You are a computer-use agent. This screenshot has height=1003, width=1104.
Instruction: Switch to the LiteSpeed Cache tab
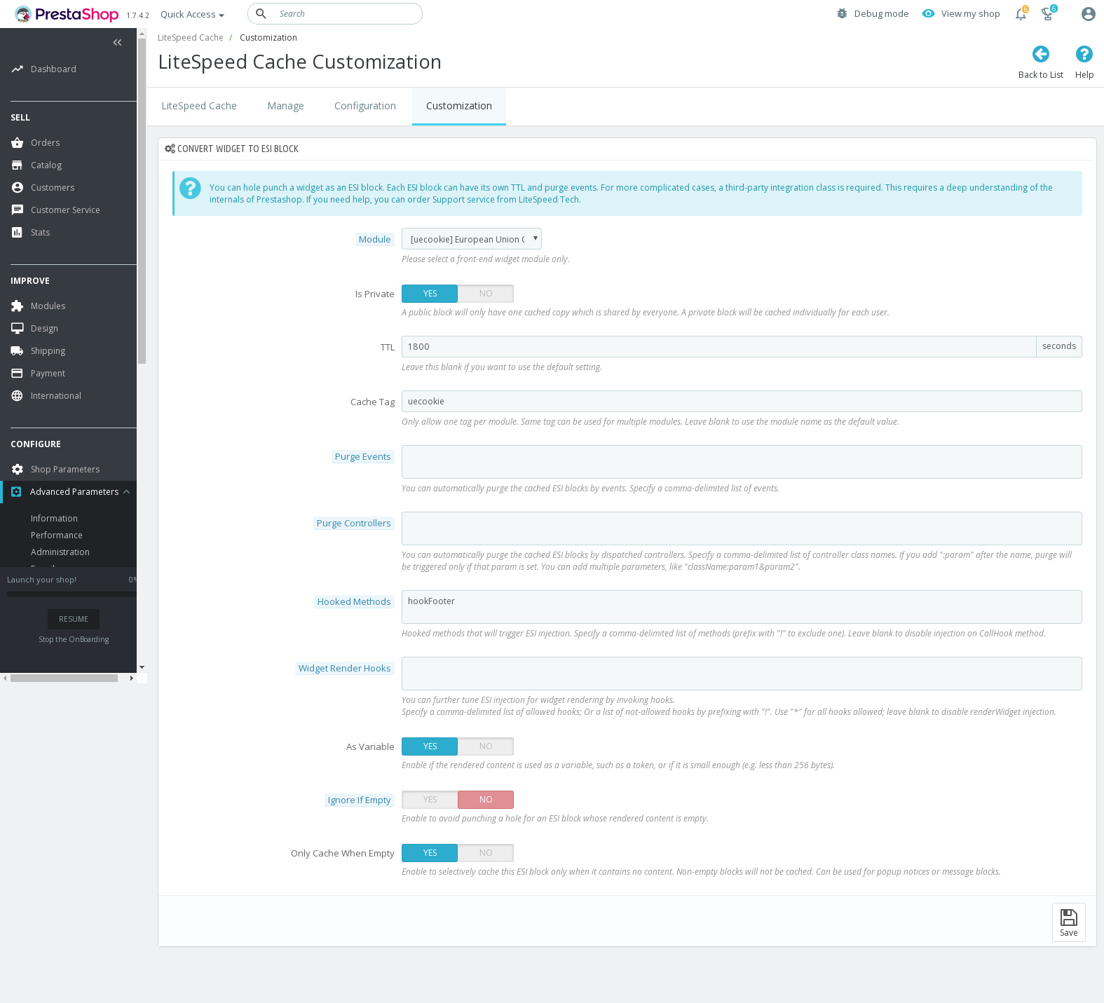click(199, 106)
